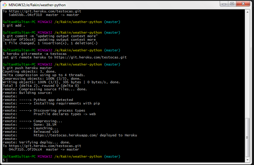
Task: Click the 'heroku git:remote -a testocas' command
Action: (x=35, y=54)
